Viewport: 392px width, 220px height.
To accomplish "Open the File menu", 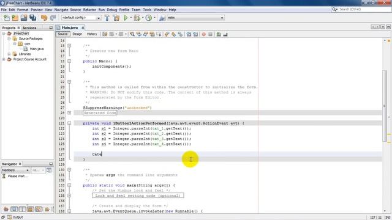I will (x=4, y=10).
